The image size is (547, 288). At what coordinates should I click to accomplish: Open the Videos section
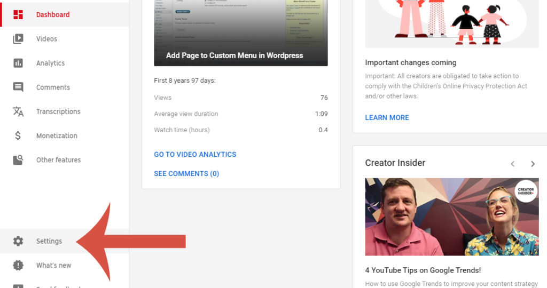(64, 38)
